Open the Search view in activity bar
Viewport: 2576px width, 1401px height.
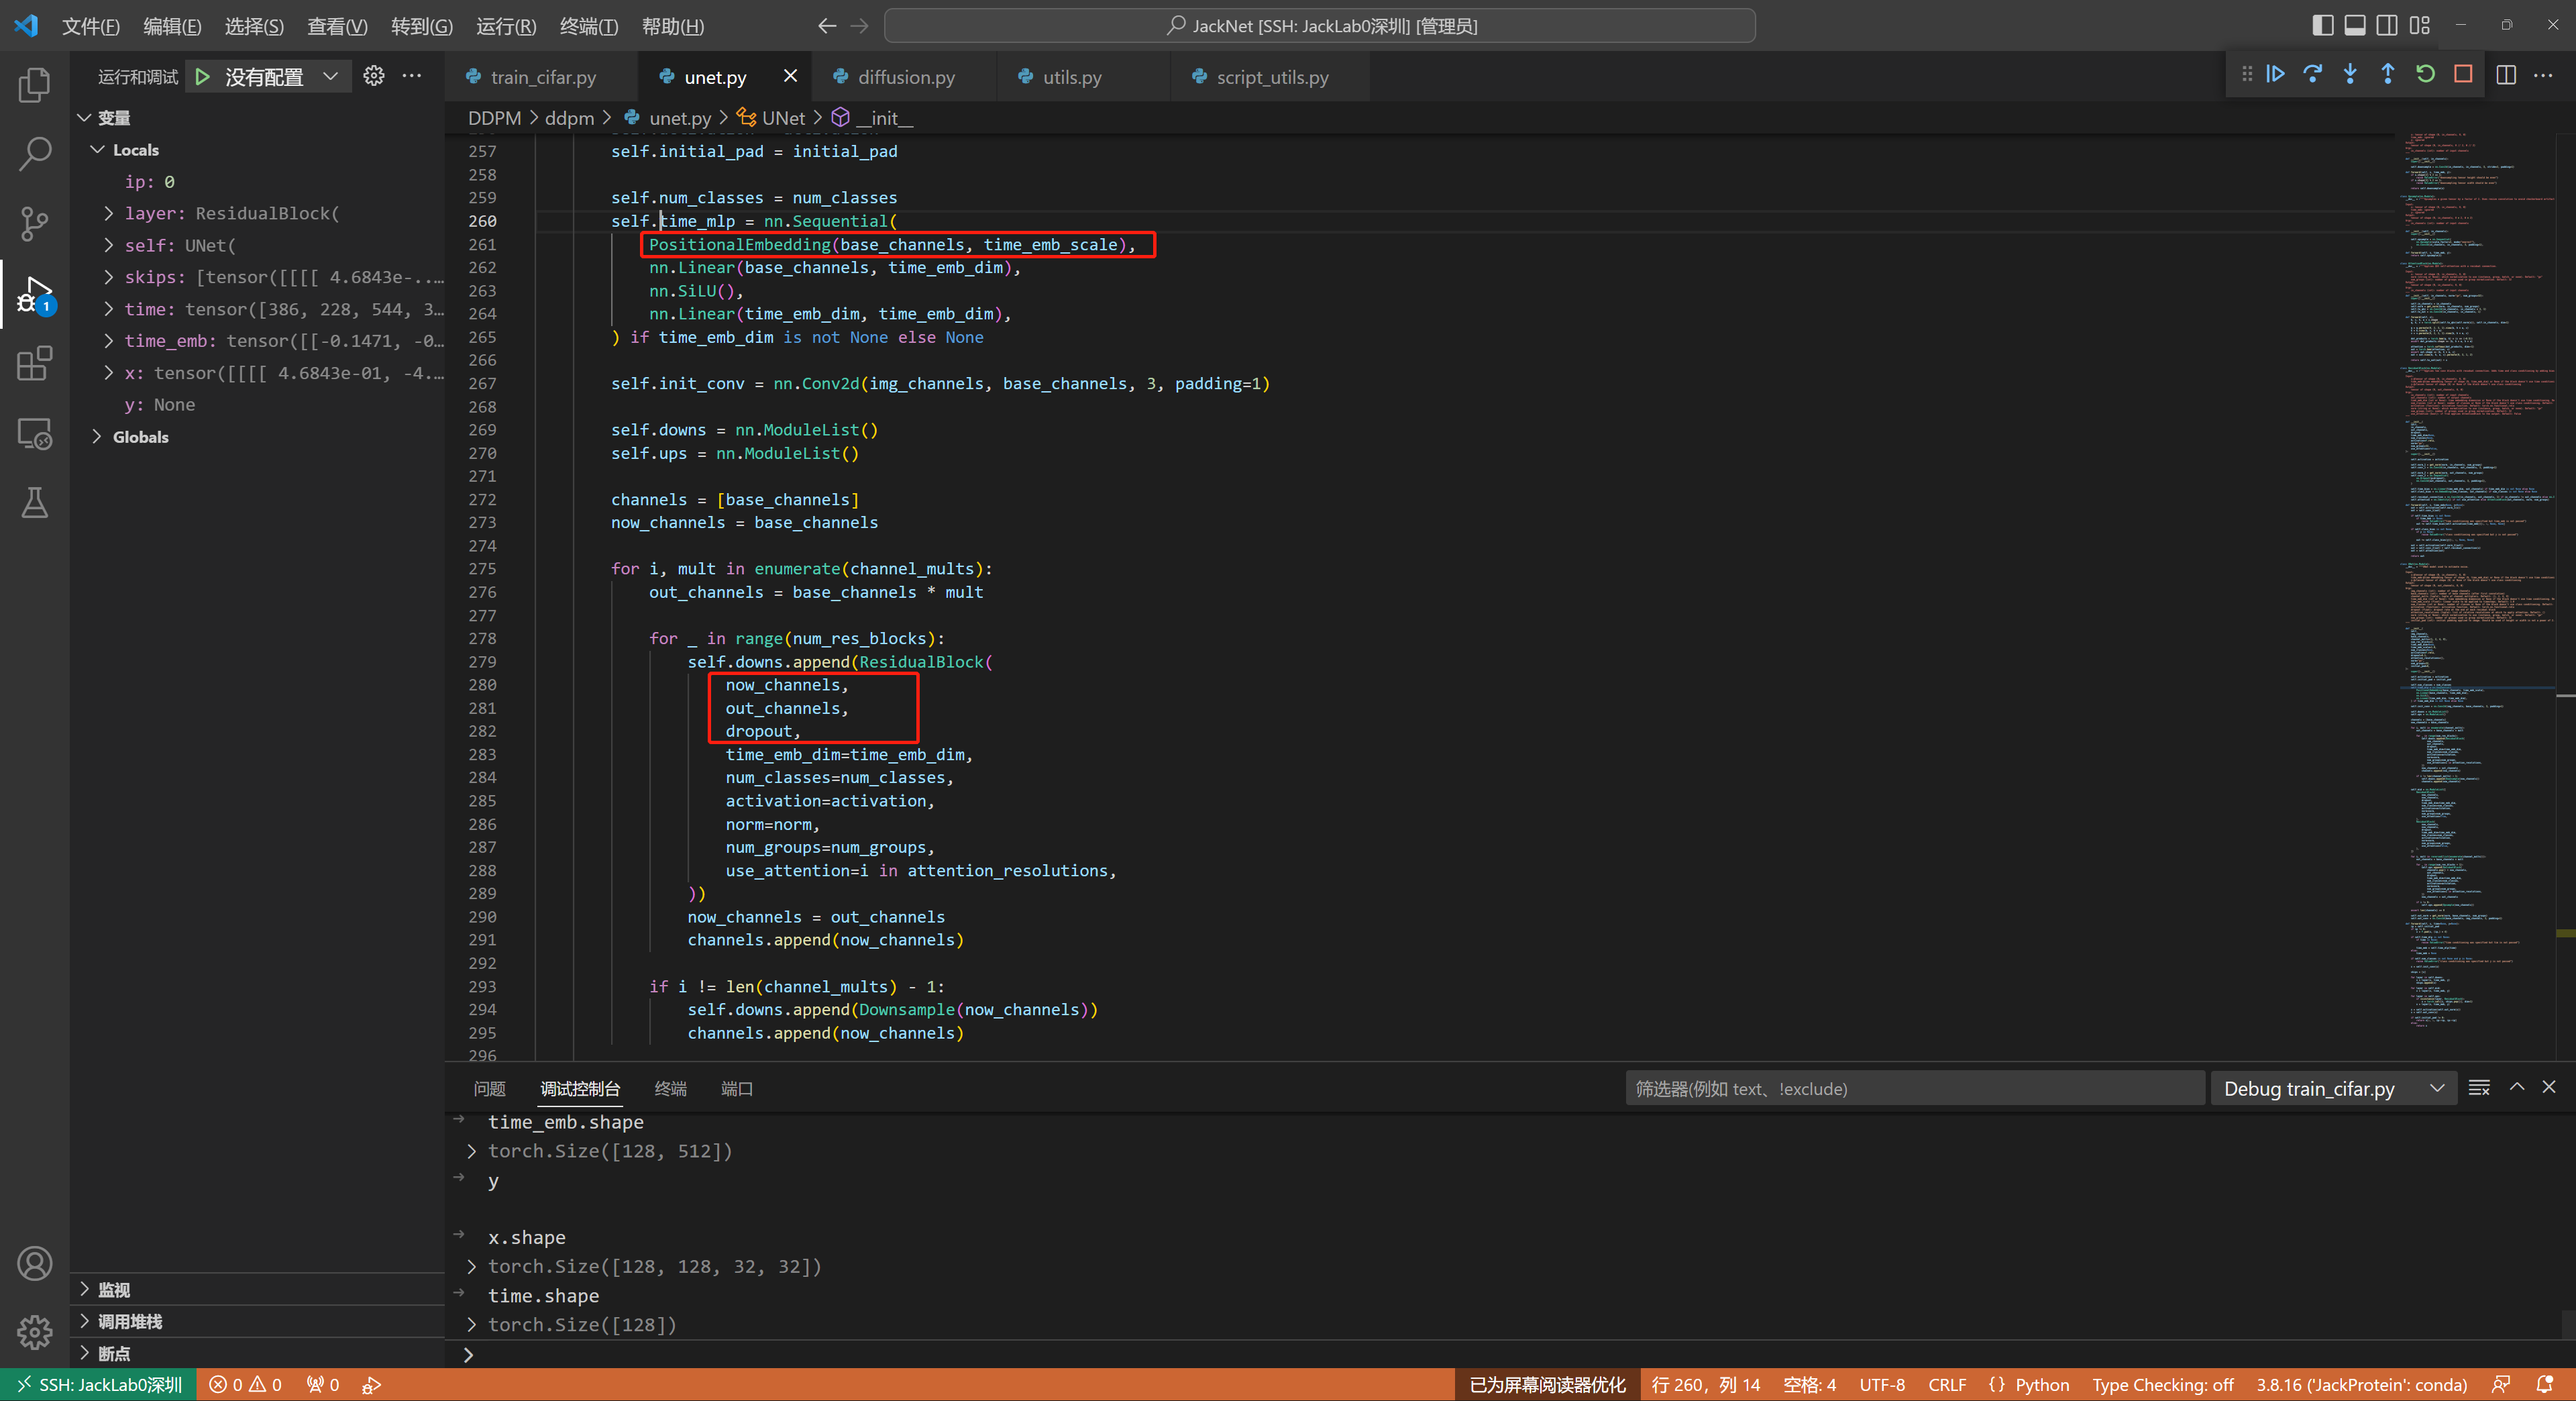tap(34, 154)
